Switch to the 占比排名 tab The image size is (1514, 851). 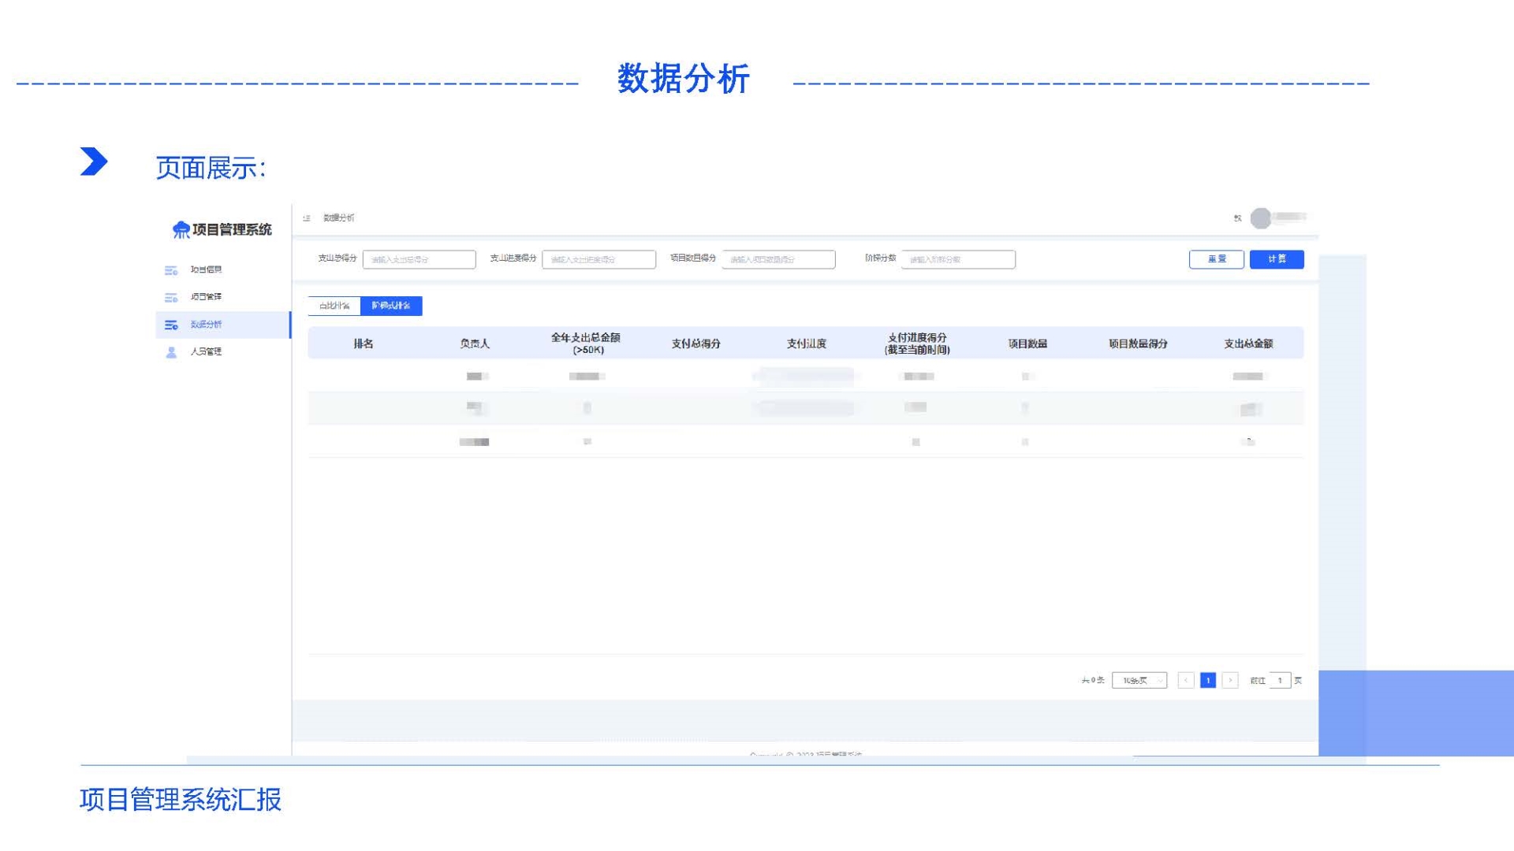coord(334,306)
